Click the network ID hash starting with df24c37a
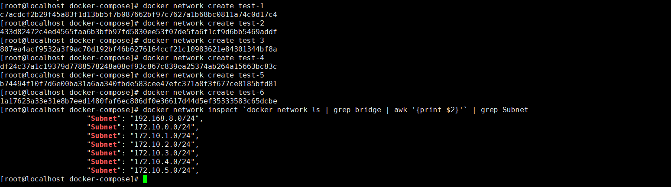Viewport: 671px width, 187px height. point(139,67)
